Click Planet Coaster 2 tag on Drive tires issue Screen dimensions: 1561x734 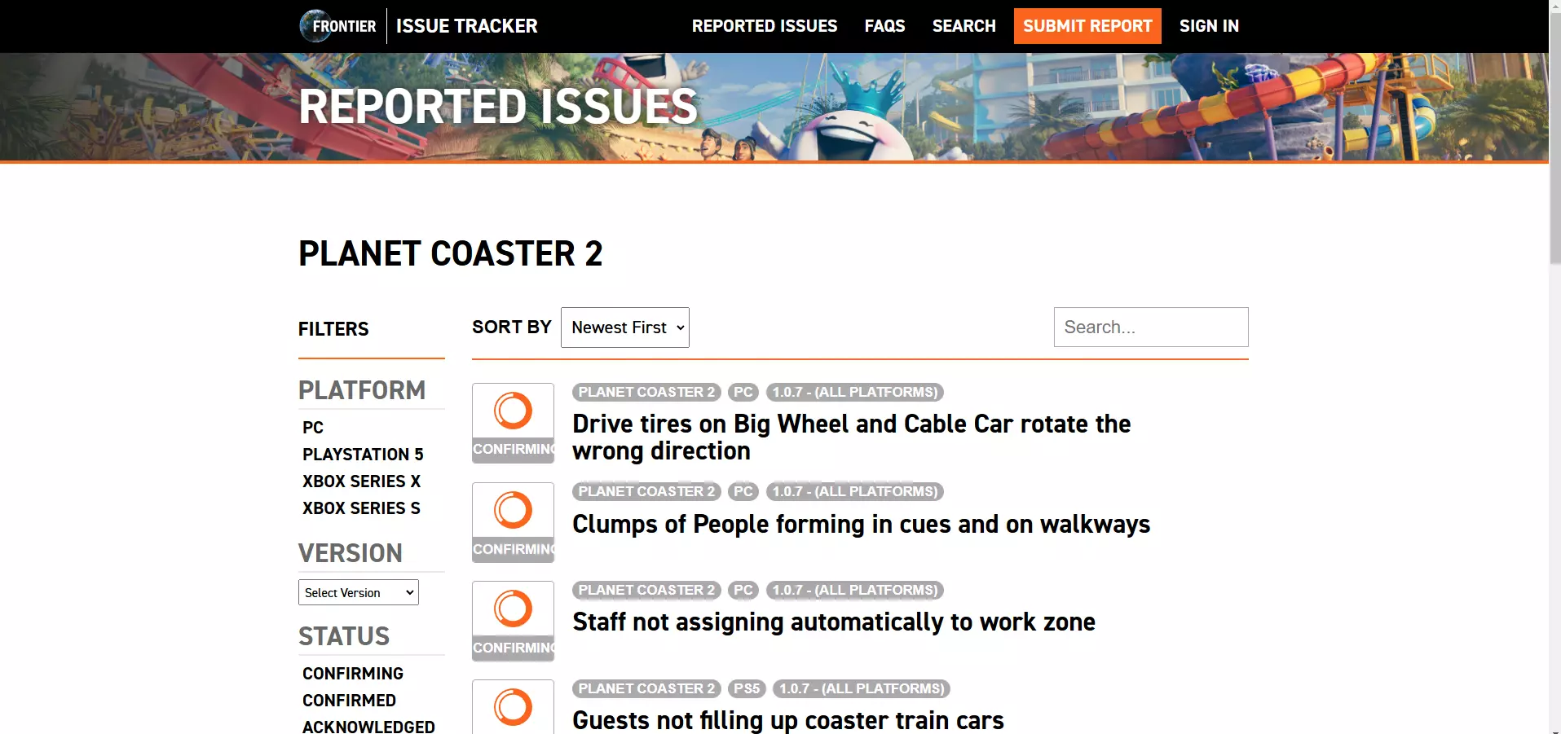click(x=646, y=392)
